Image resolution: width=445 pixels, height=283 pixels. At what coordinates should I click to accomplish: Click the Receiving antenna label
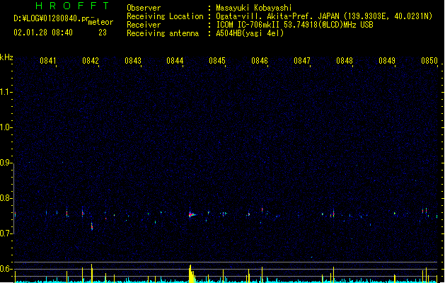(x=163, y=33)
